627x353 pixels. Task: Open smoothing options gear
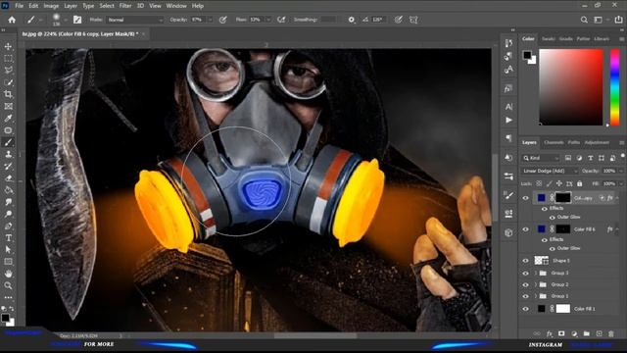[x=351, y=20]
